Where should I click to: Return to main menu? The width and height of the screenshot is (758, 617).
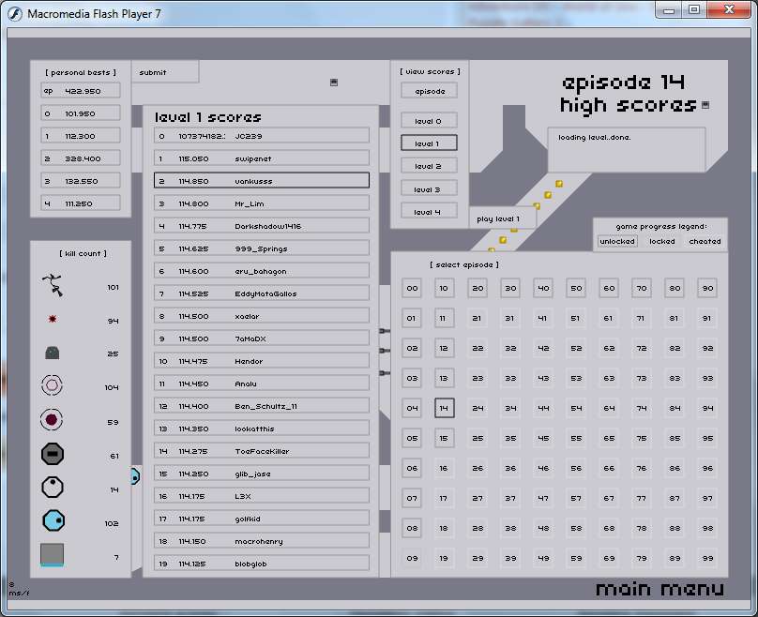pos(659,589)
